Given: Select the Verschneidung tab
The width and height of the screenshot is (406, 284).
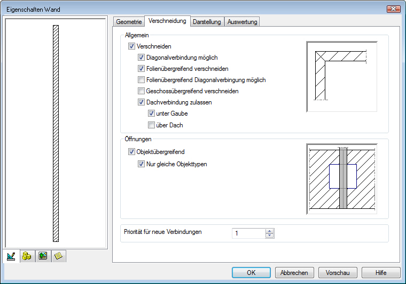Looking at the screenshot, I should (x=167, y=21).
